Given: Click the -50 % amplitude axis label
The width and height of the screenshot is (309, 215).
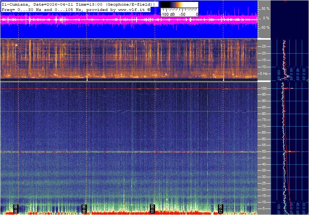Looking at the screenshot, I should (265, 28).
